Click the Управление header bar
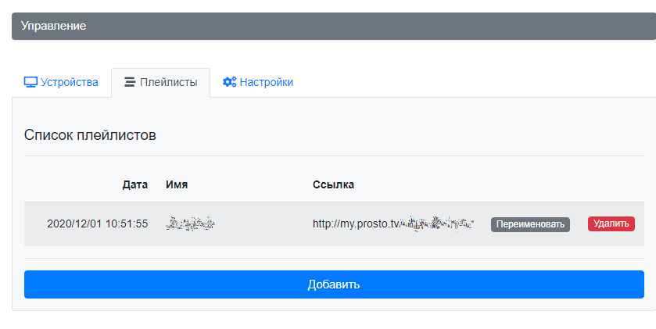This screenshot has height=329, width=656. [x=334, y=26]
